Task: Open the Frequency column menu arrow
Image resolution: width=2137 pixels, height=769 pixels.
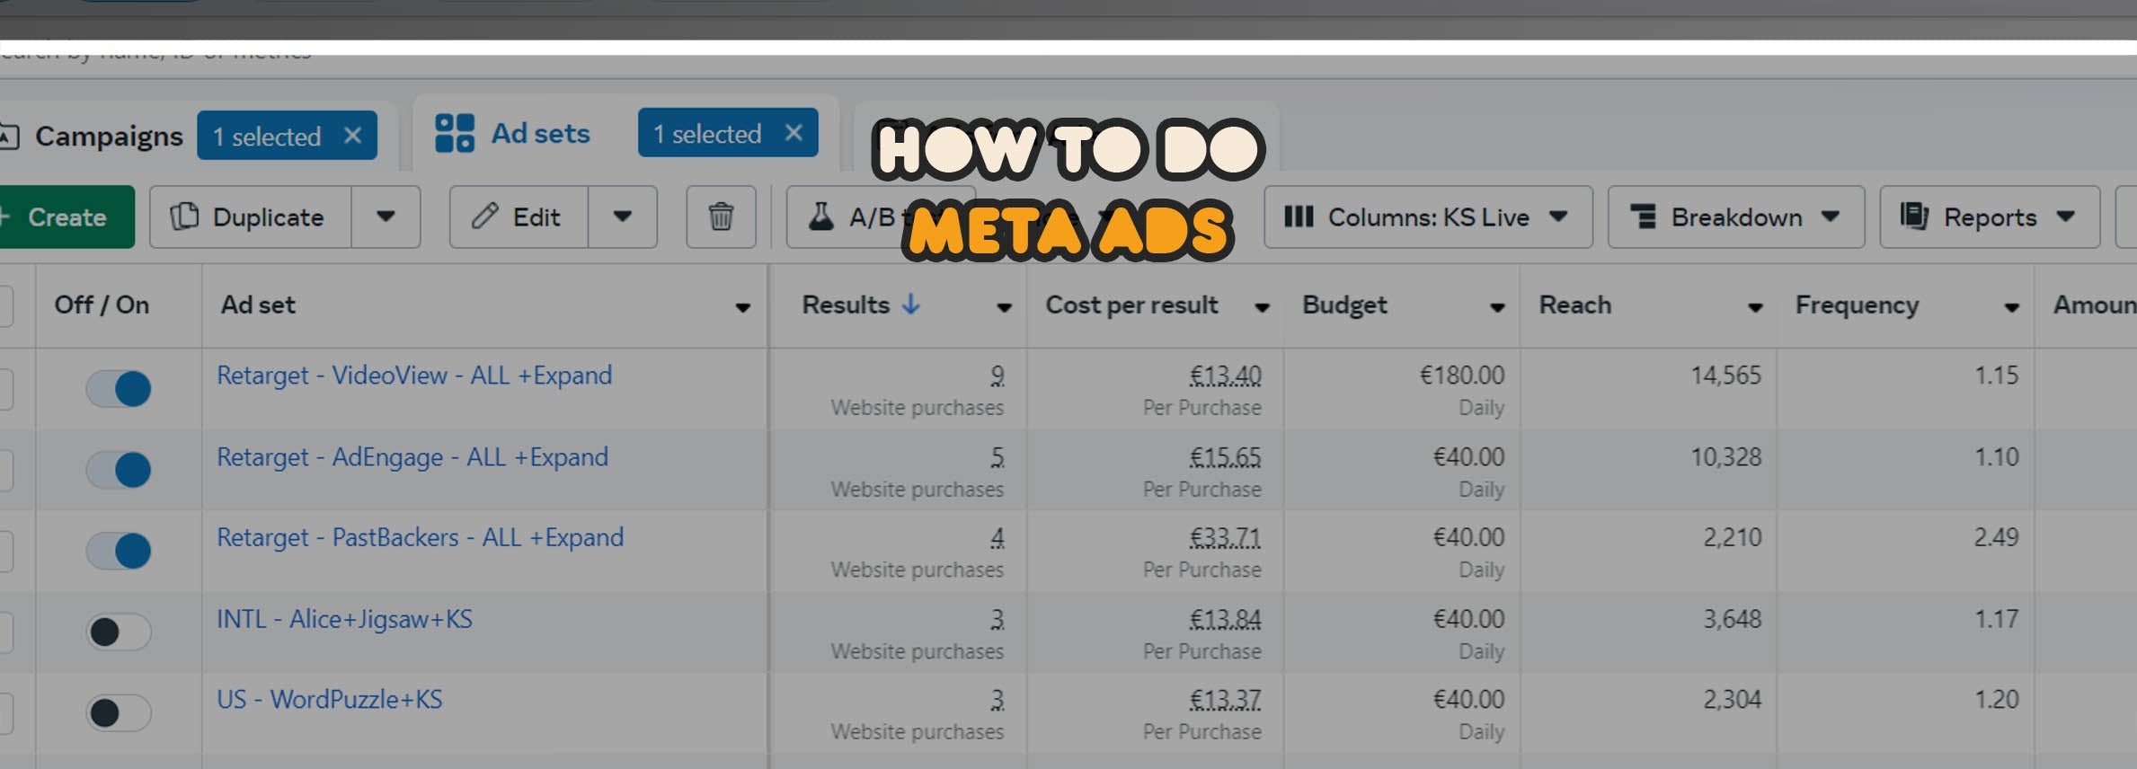Action: click(2011, 307)
